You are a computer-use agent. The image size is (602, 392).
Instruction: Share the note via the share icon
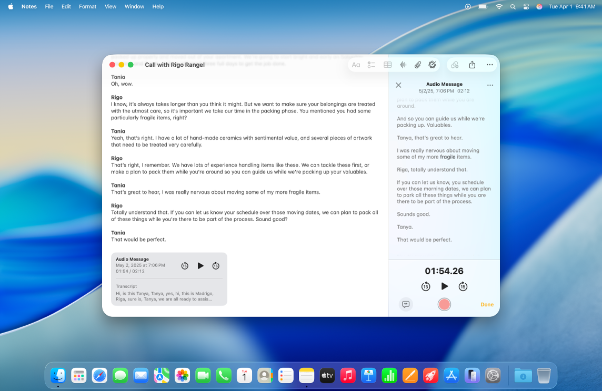pyautogui.click(x=471, y=64)
